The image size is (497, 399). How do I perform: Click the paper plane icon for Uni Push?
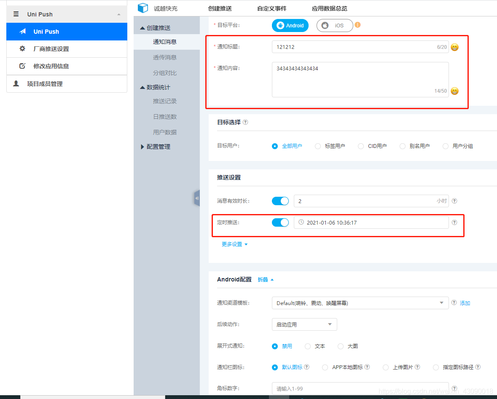tap(22, 31)
